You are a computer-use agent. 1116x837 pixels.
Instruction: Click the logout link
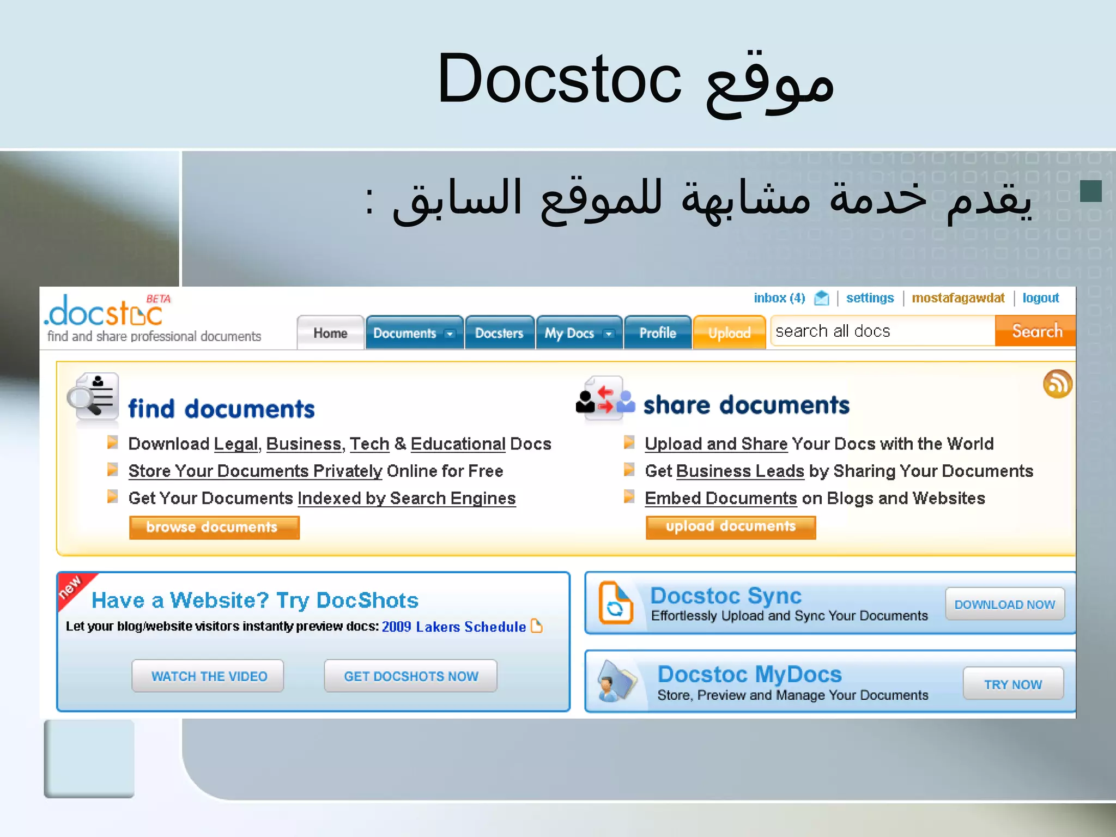(x=1040, y=298)
